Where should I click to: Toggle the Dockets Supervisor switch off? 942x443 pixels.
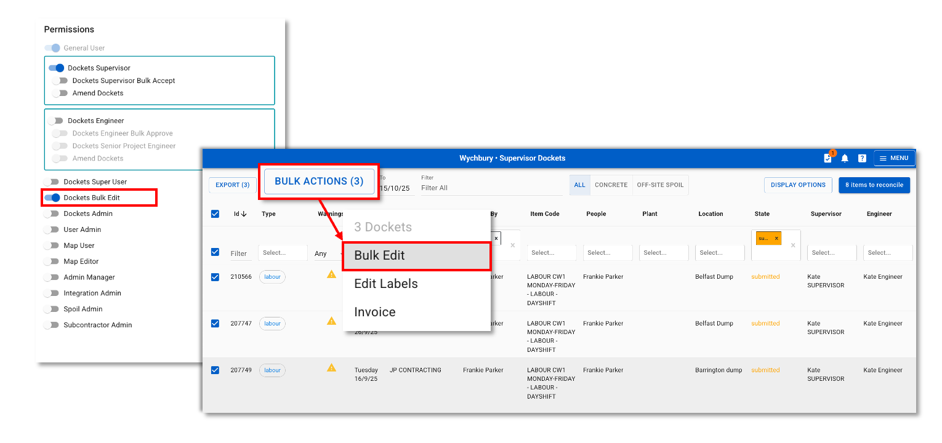(x=57, y=68)
